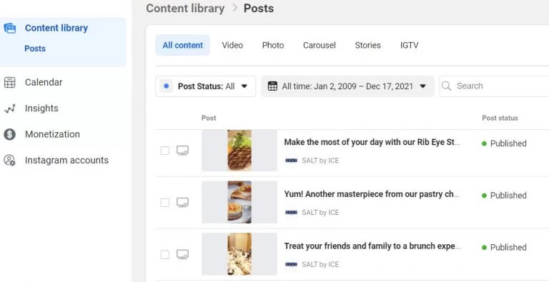Click monitor icon on pastry chef post row
Screen dimensions: 549x282
182,202
